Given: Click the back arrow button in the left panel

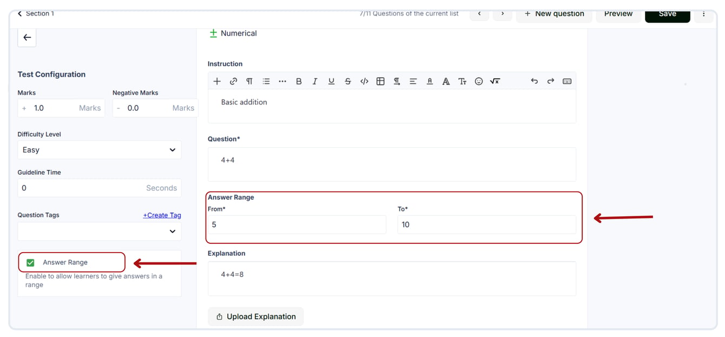Looking at the screenshot, I should click(x=27, y=37).
